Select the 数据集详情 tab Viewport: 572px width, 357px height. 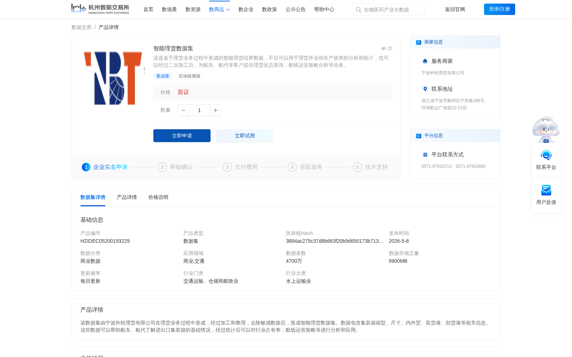[93, 197]
